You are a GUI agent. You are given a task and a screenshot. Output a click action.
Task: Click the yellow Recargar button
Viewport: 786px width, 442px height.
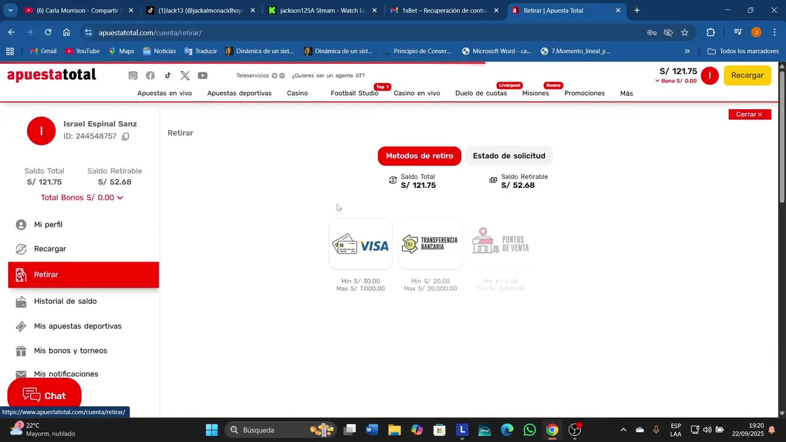pos(747,76)
